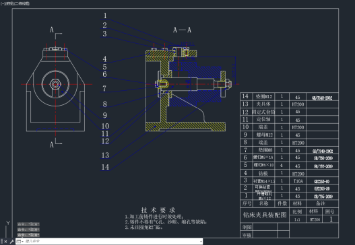Select balloon number 11 leader label
Screen dimensions: 355x245
105,133
